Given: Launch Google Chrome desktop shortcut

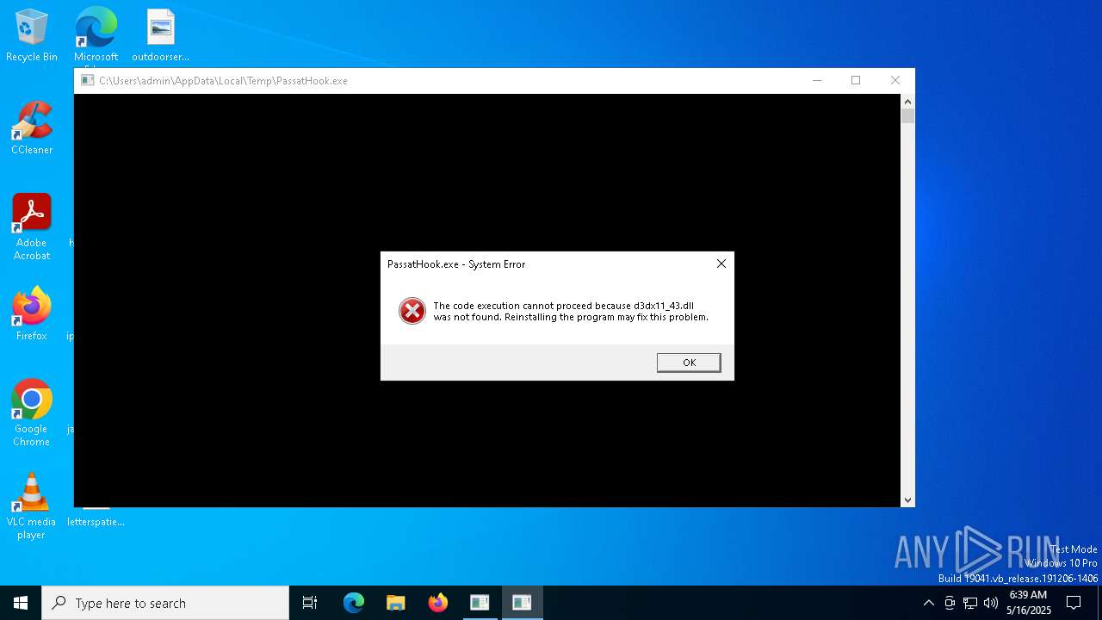Looking at the screenshot, I should pyautogui.click(x=32, y=413).
